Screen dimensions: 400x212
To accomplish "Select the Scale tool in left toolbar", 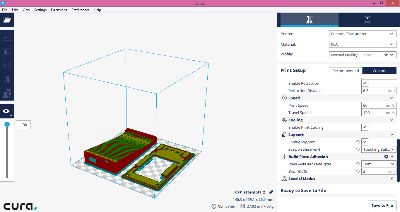I will coord(7,51).
